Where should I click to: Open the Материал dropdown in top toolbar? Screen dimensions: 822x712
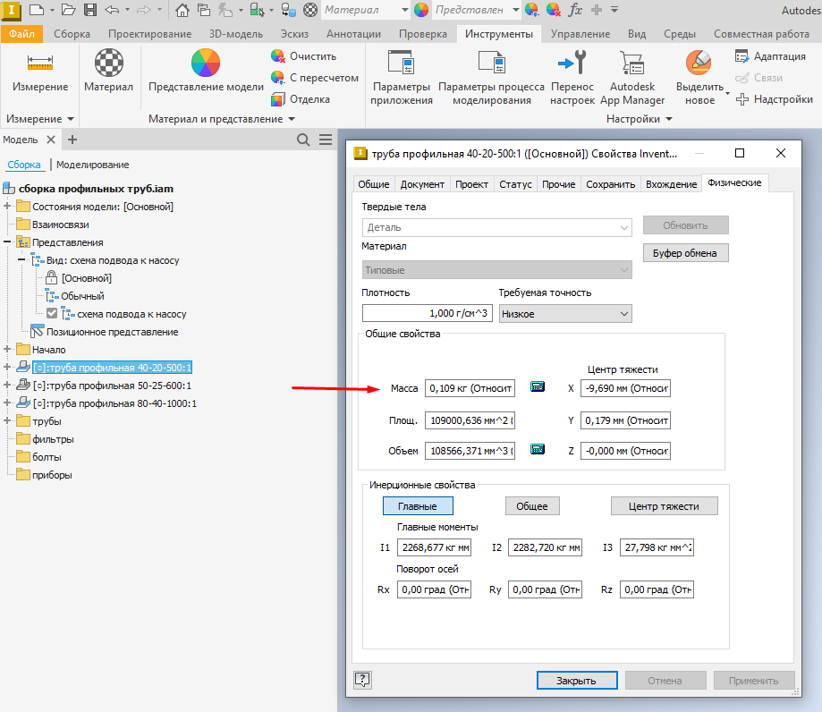click(x=404, y=10)
